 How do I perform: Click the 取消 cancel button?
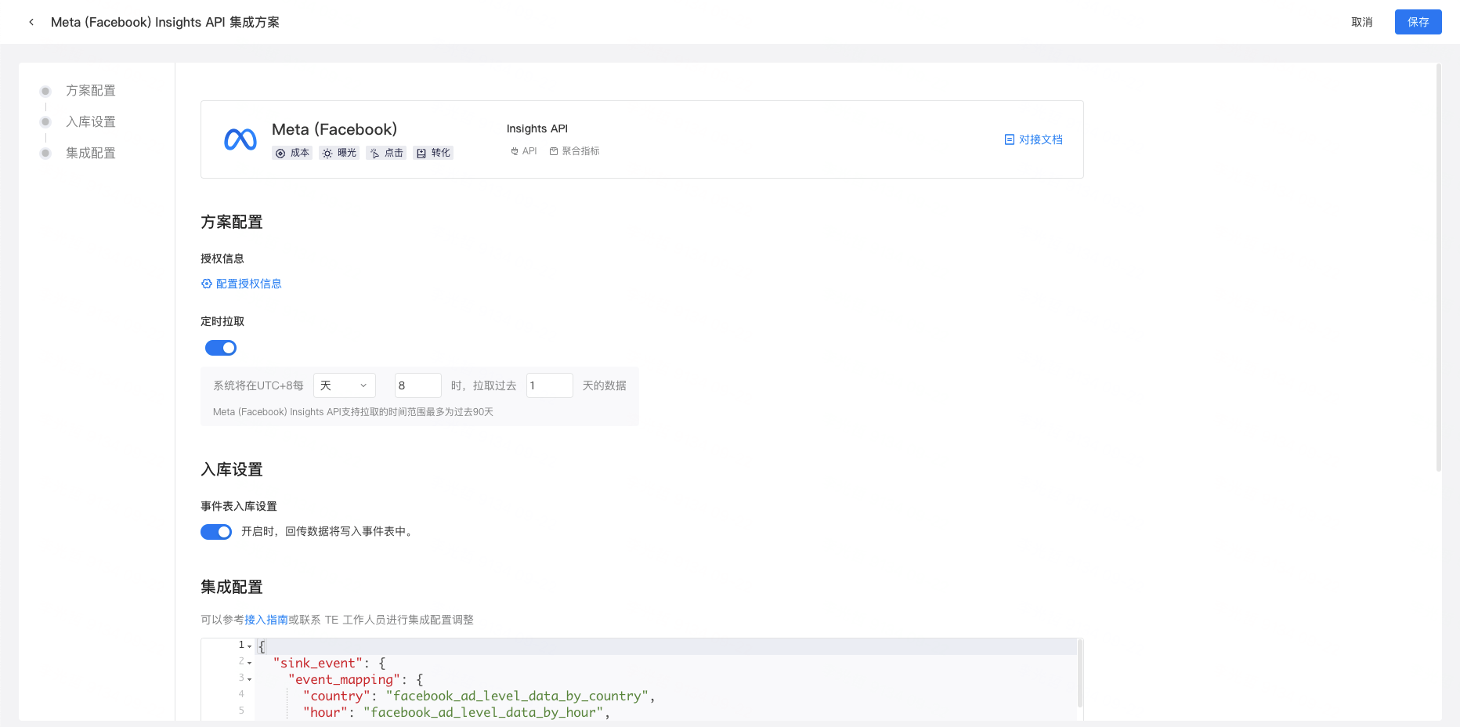click(1362, 22)
